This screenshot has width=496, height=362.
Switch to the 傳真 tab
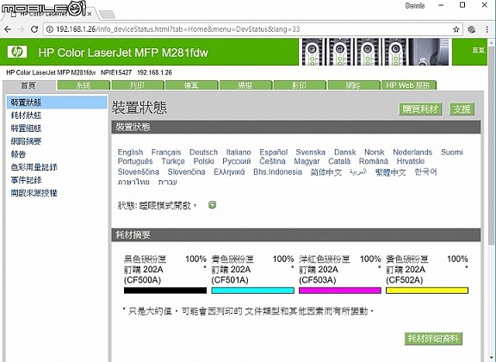tap(191, 85)
